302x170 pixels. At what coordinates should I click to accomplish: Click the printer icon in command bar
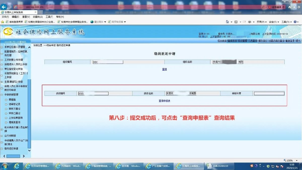pyautogui.click(x=249, y=22)
